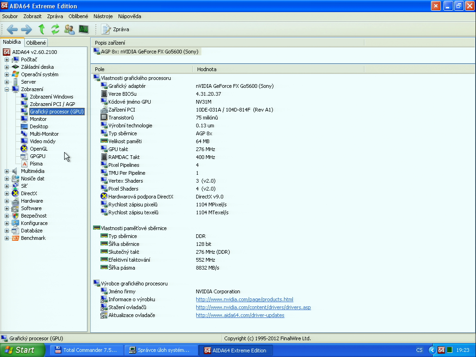
Task: Open the Soubor menu
Action: tap(10, 16)
